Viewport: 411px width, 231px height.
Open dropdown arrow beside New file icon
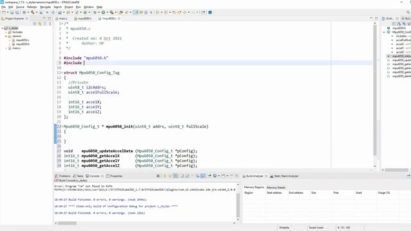click(x=8, y=12)
